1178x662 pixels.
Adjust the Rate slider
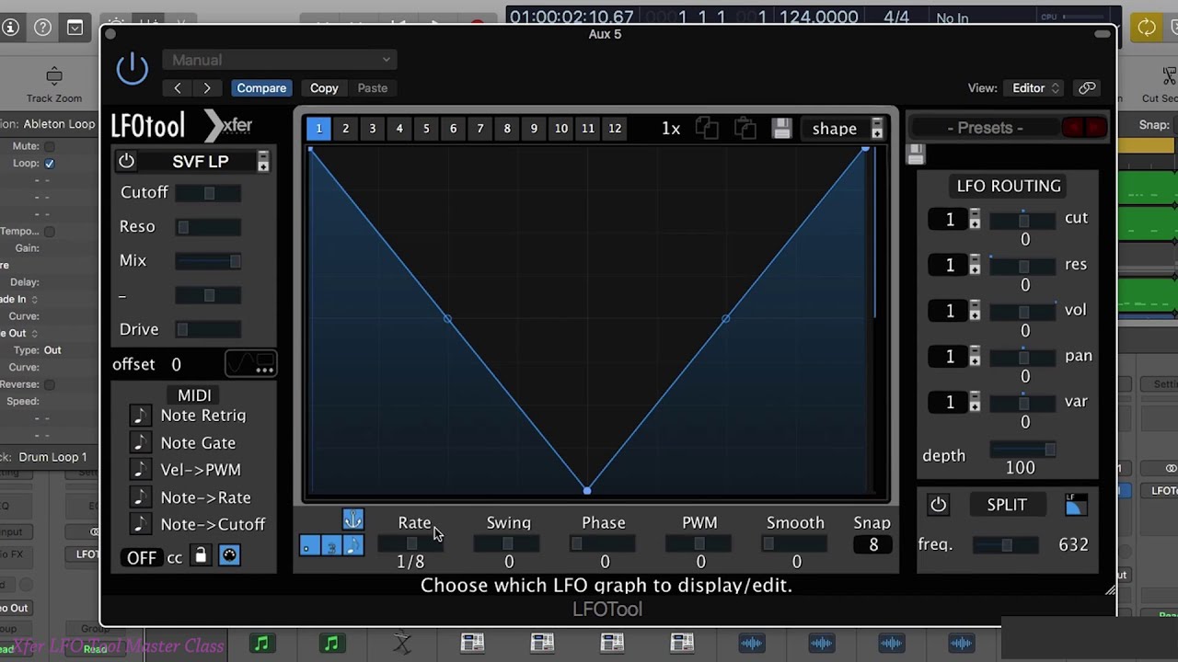[x=411, y=543]
